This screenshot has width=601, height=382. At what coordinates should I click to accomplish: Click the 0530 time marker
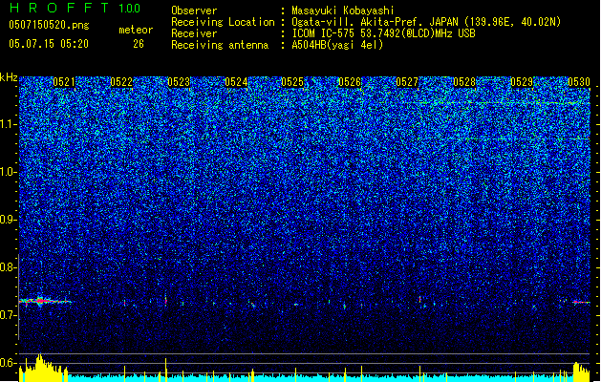pos(579,82)
